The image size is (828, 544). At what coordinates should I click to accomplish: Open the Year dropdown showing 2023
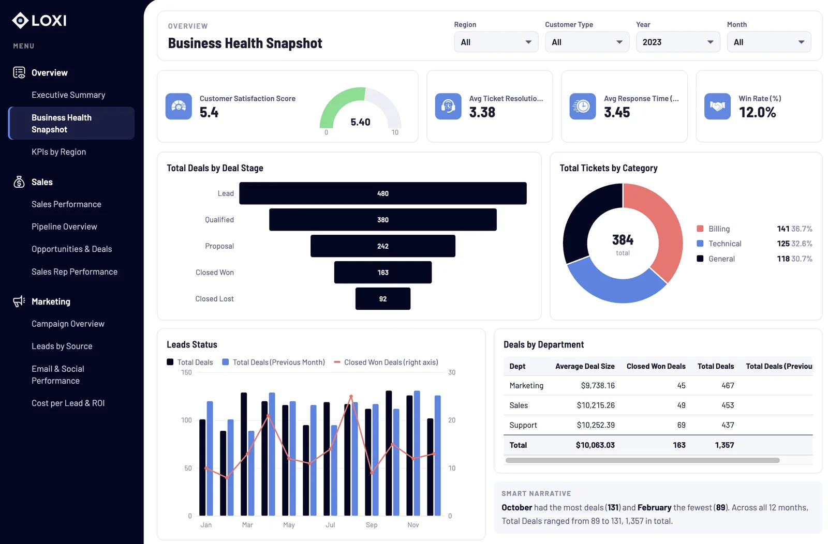tap(678, 42)
